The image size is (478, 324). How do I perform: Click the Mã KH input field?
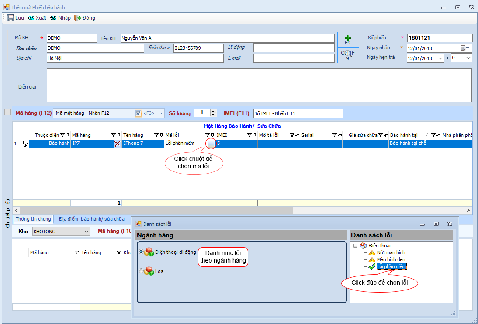click(72, 38)
